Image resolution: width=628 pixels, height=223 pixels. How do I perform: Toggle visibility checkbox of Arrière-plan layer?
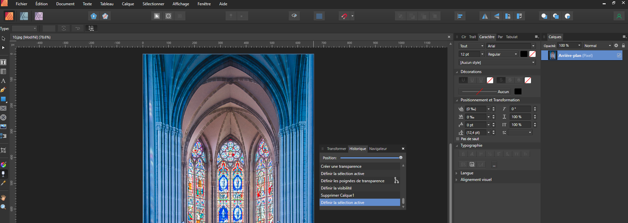pos(619,56)
